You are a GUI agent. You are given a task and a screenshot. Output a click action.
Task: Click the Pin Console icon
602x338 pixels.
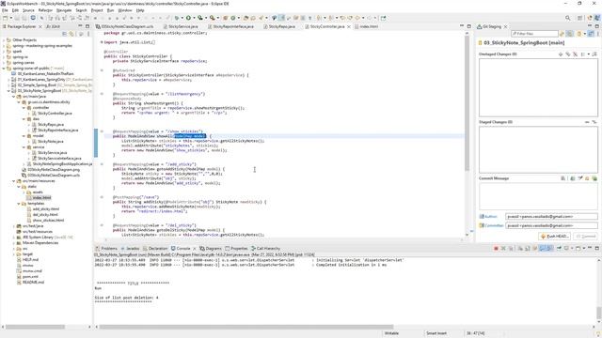[x=559, y=248]
